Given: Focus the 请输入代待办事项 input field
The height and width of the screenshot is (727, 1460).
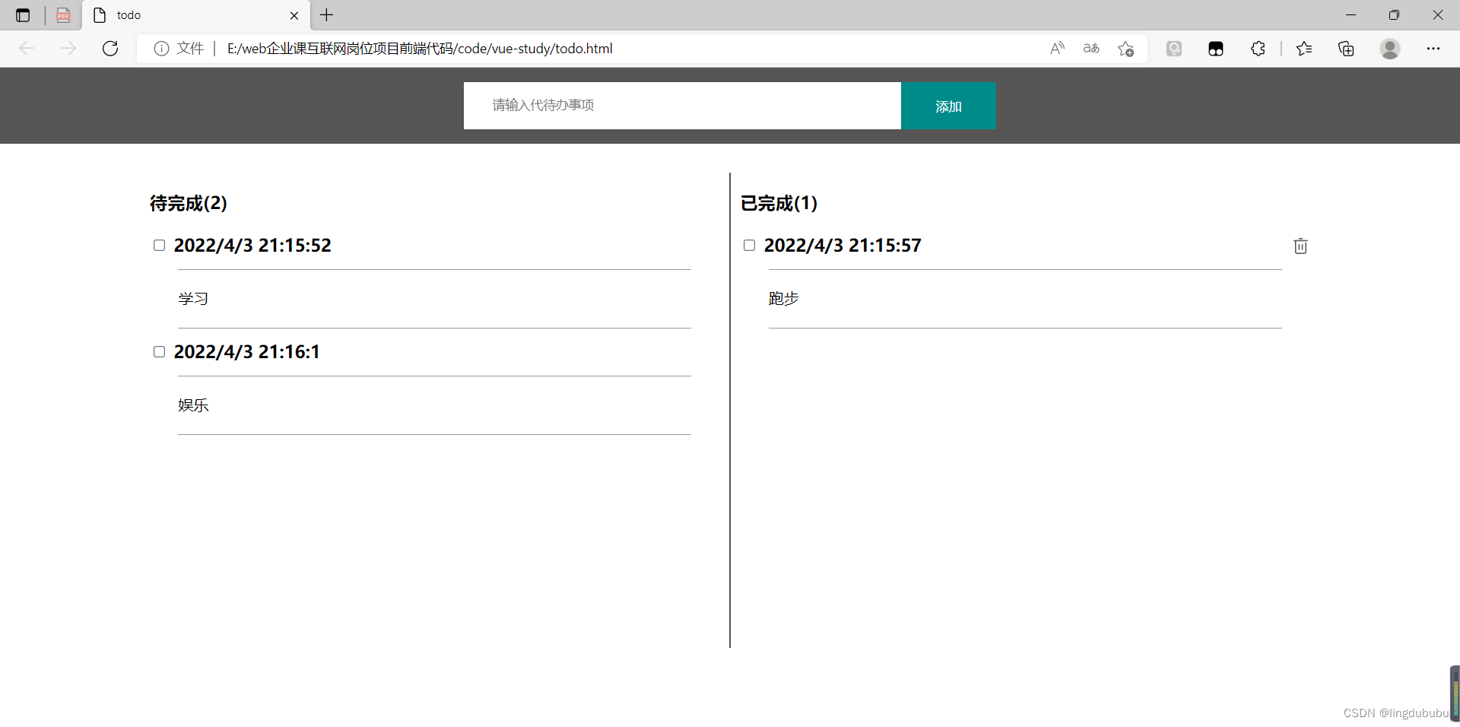Looking at the screenshot, I should pos(682,106).
